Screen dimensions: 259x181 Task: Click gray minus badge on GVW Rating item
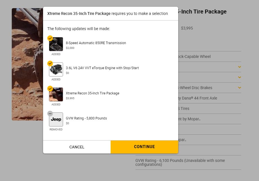[x=50, y=114]
